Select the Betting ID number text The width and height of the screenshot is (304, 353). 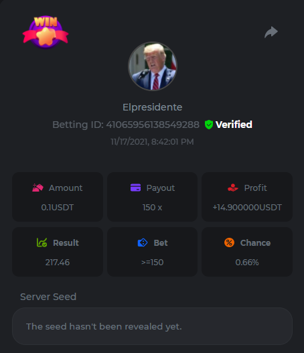coord(153,125)
